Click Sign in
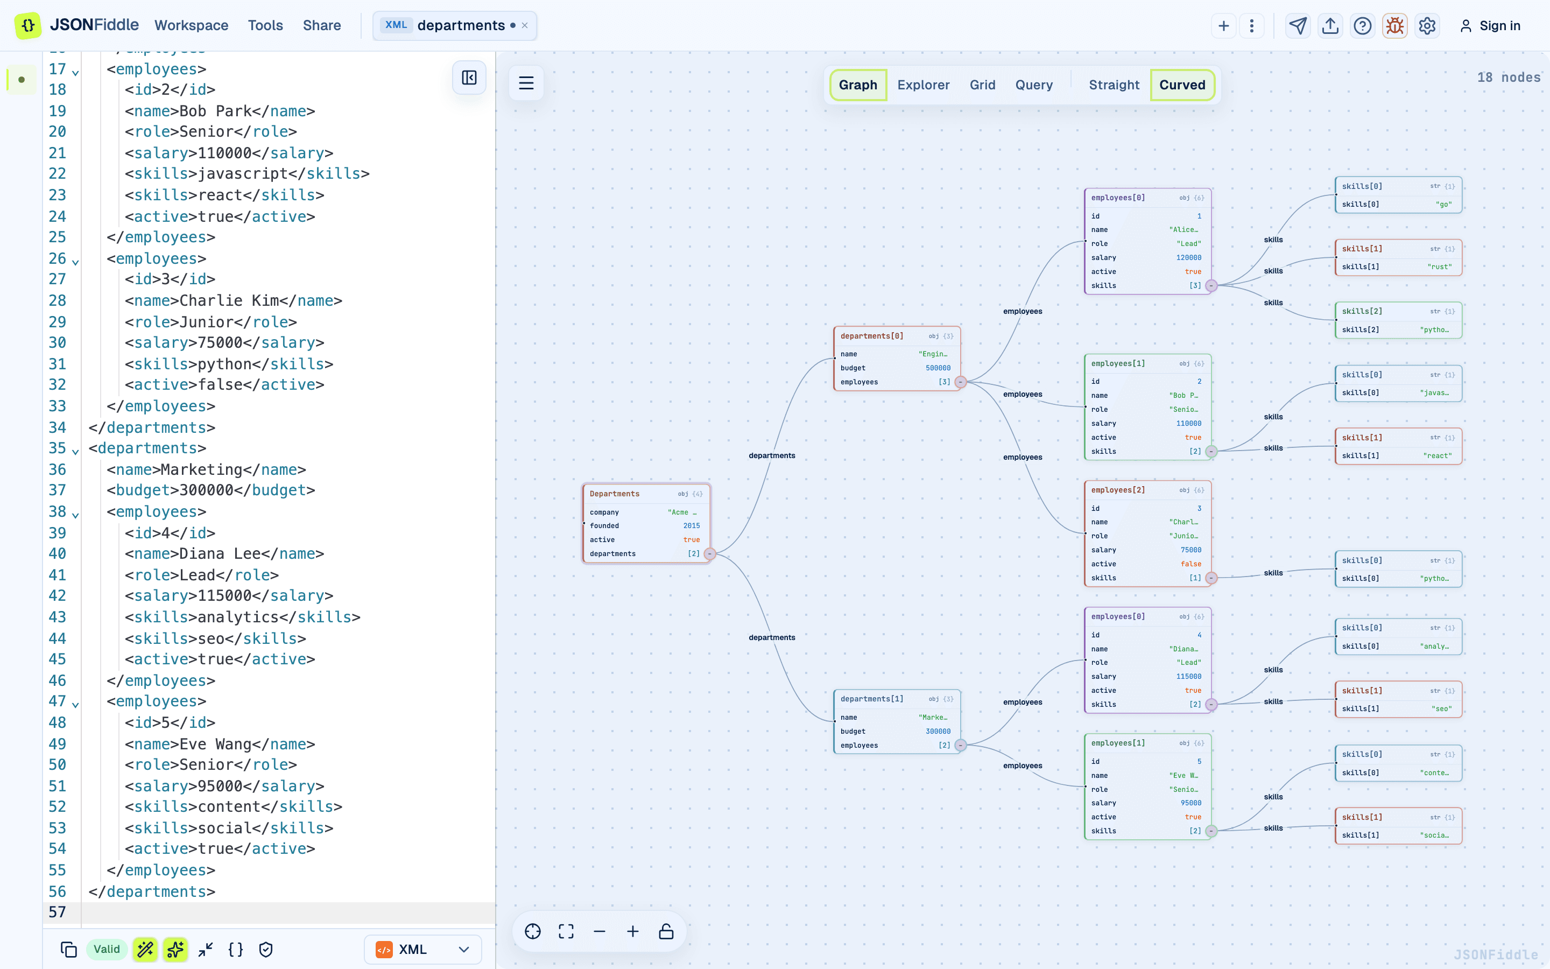 tap(1490, 26)
